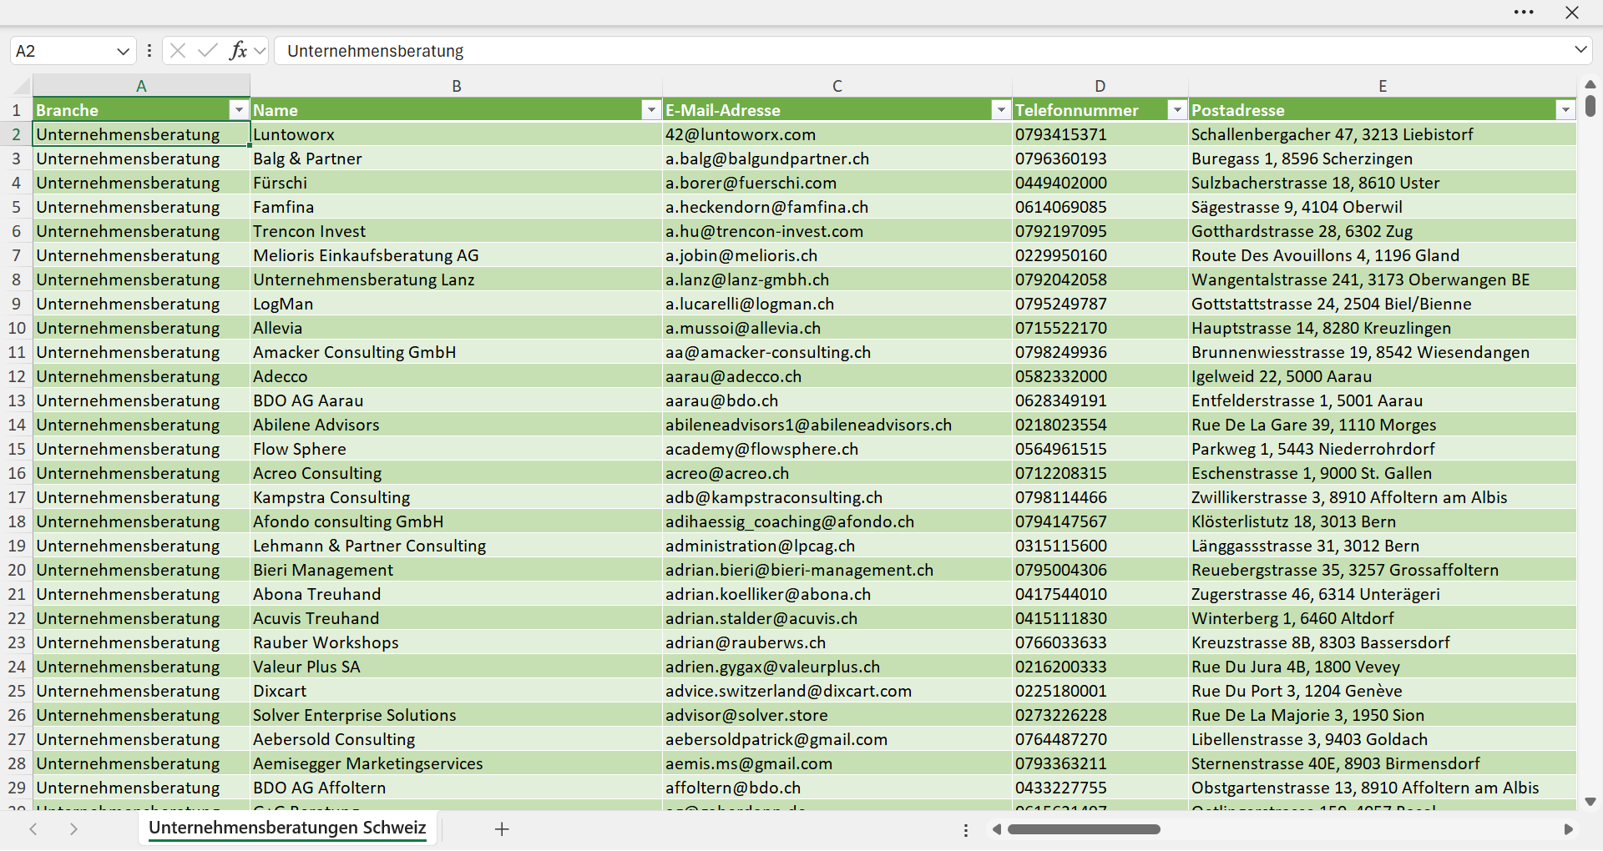Image resolution: width=1603 pixels, height=851 pixels.
Task: Select address Klösterlistutz 18, 3013 Bern
Action: click(x=1383, y=521)
